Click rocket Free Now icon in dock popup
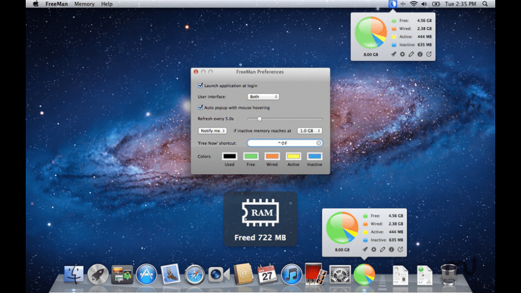Image resolution: width=521 pixels, height=293 pixels. click(365, 249)
